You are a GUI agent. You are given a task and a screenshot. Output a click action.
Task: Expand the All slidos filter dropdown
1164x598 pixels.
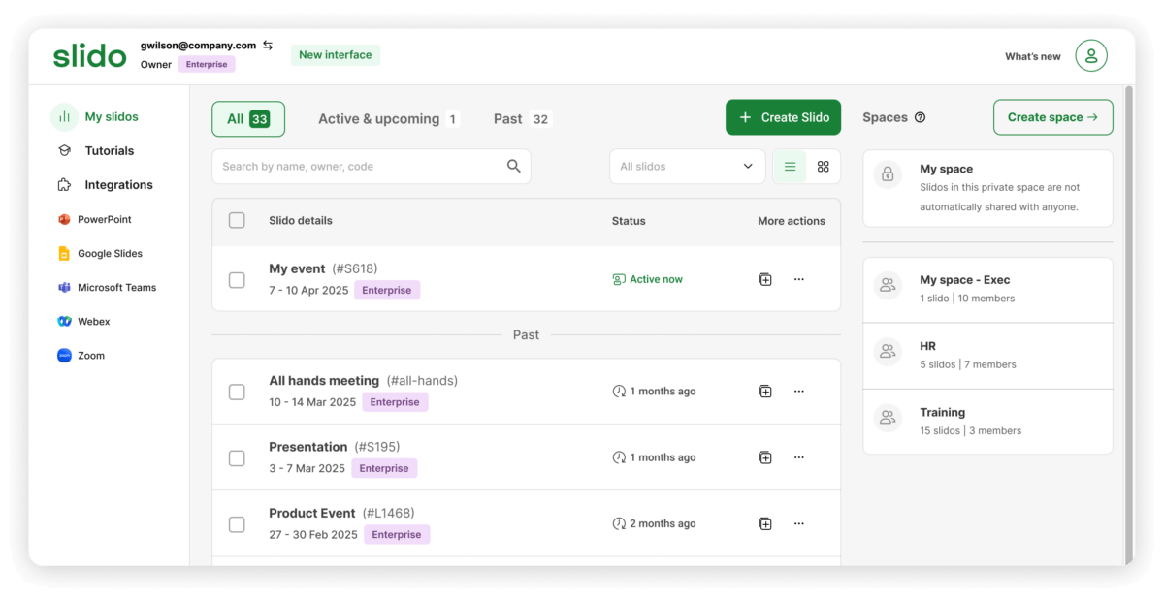click(687, 167)
